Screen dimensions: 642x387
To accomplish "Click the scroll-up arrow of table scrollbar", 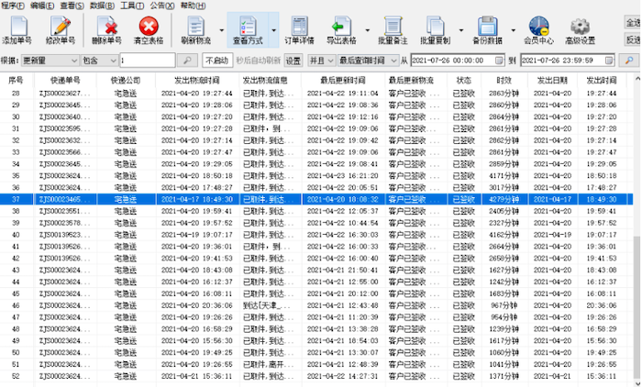I will point(637,79).
